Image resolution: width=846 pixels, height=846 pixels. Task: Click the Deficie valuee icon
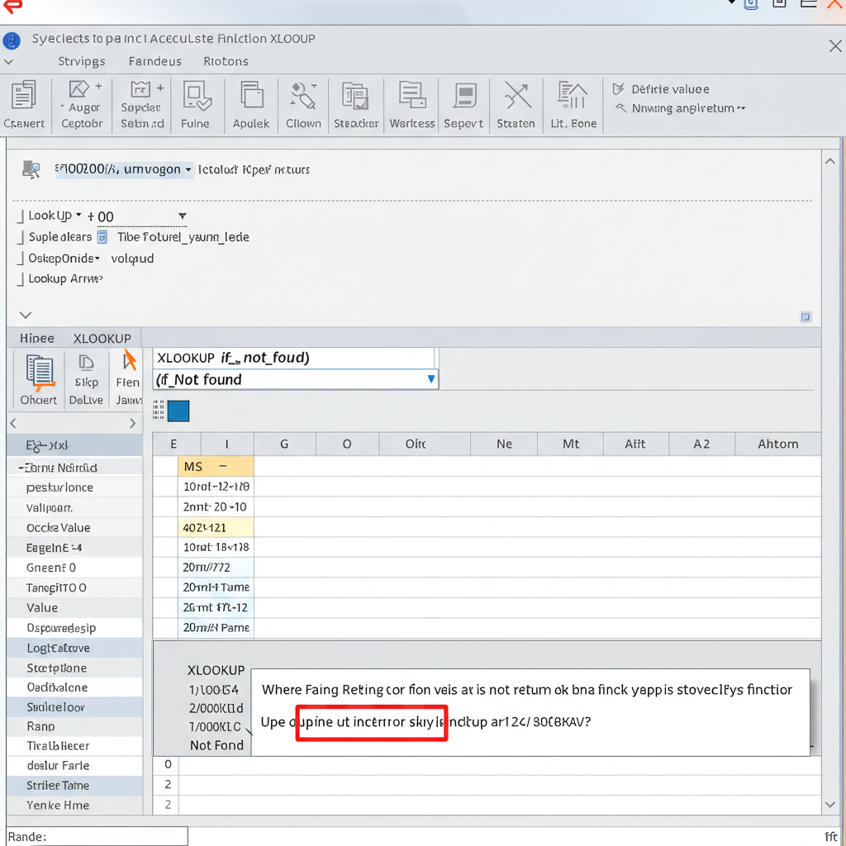tap(618, 89)
